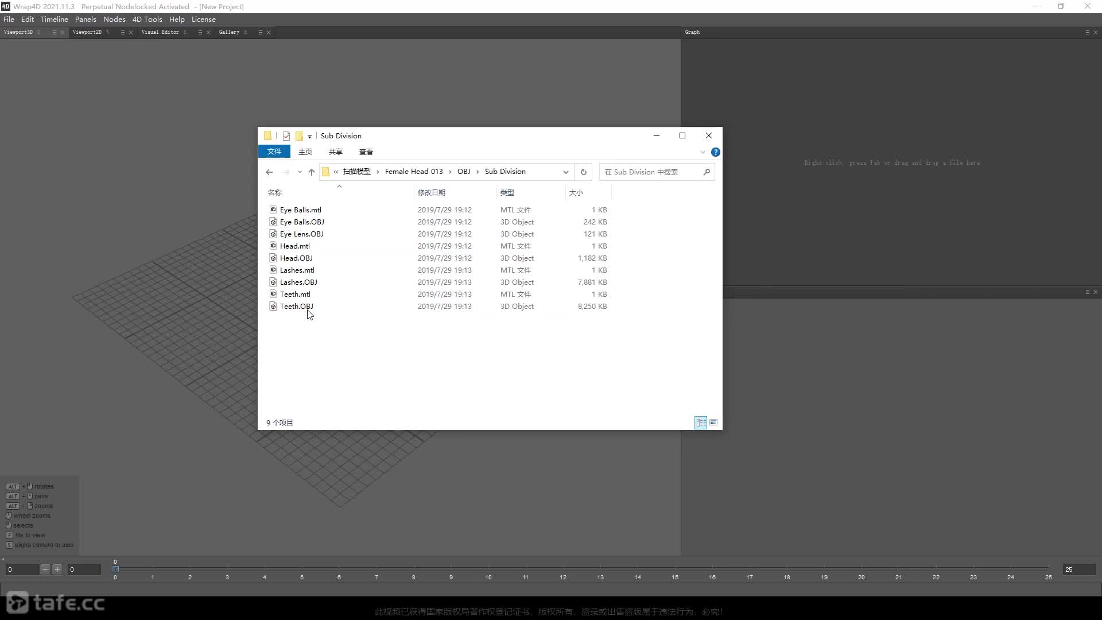The width and height of the screenshot is (1102, 620).
Task: Click the Sub Division breadcrumb
Action: click(x=505, y=171)
